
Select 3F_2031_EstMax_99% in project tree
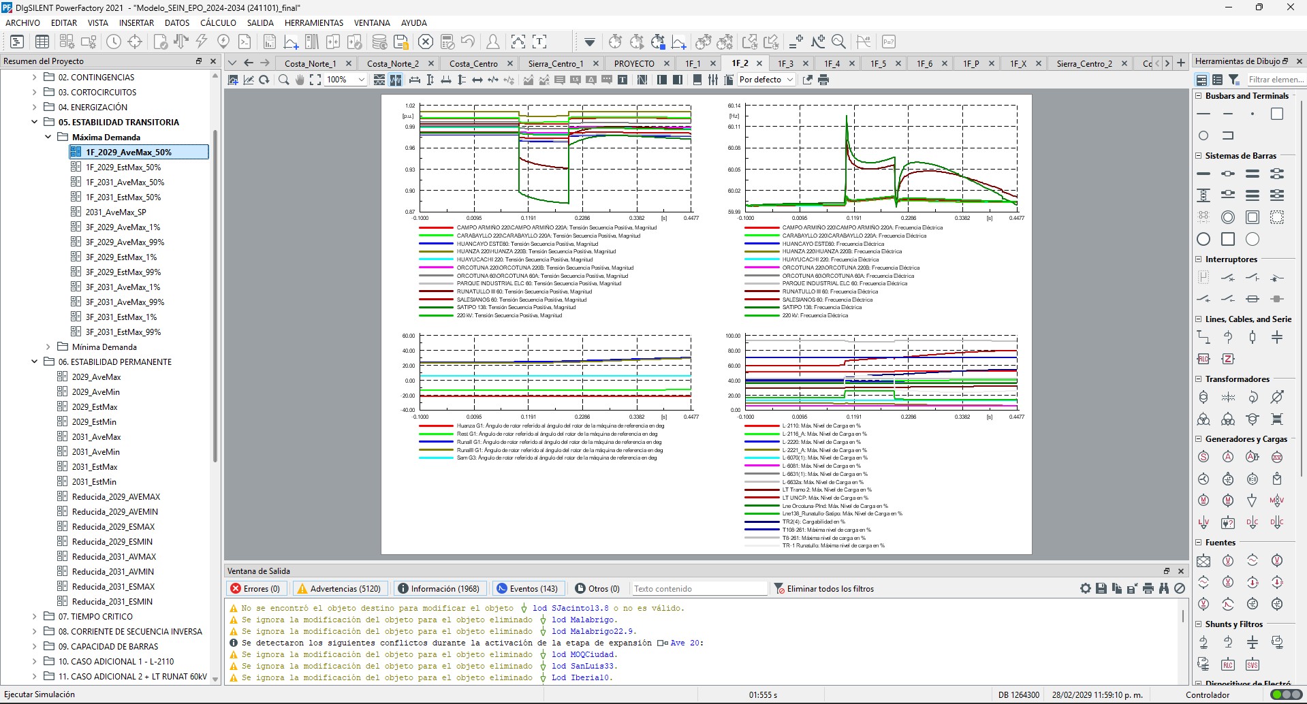pyautogui.click(x=123, y=332)
